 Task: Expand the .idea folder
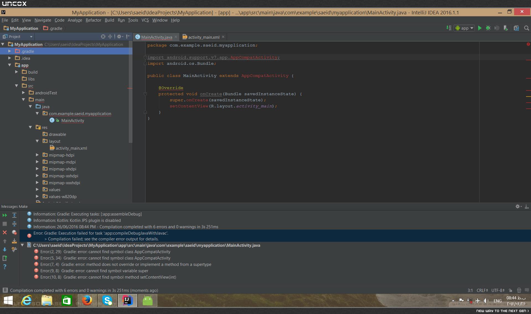[10, 58]
